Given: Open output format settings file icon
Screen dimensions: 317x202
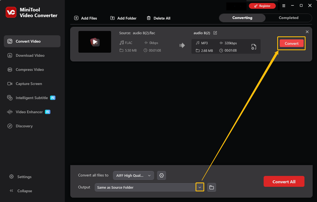Looking at the screenshot, I should coord(254,47).
